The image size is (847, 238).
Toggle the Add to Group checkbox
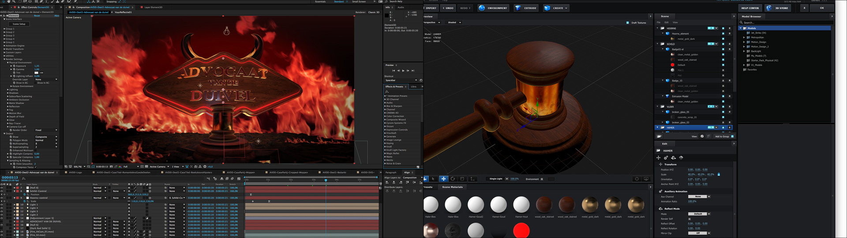point(732,137)
